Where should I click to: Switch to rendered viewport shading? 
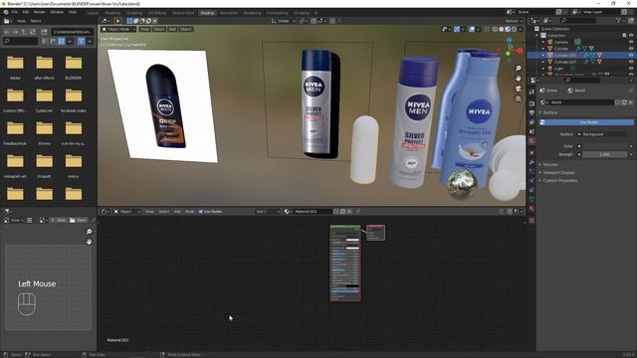(514, 29)
